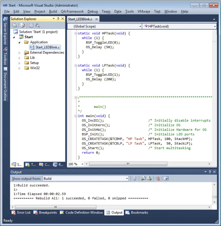The height and width of the screenshot is (226, 221).
Task: Click View Code icon in Solution Explorer toolbar
Action: [31, 26]
